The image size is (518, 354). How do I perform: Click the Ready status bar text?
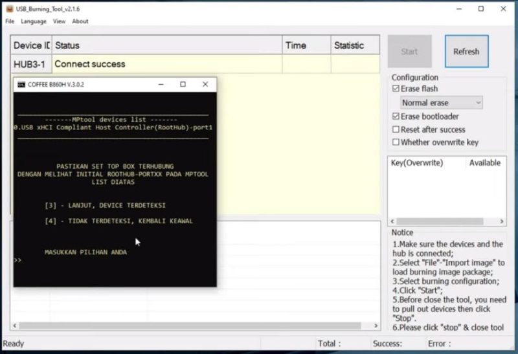(14, 344)
